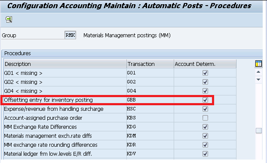Toggle Account Determ. checkbox for GBB
Screen dimensions: 267x163
tap(205, 100)
